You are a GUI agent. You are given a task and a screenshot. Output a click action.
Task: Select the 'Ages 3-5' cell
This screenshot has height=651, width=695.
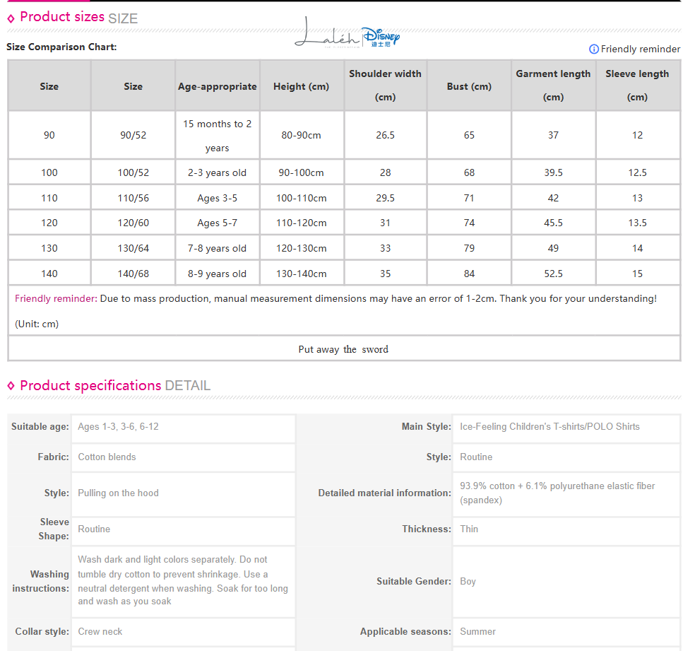pyautogui.click(x=218, y=198)
